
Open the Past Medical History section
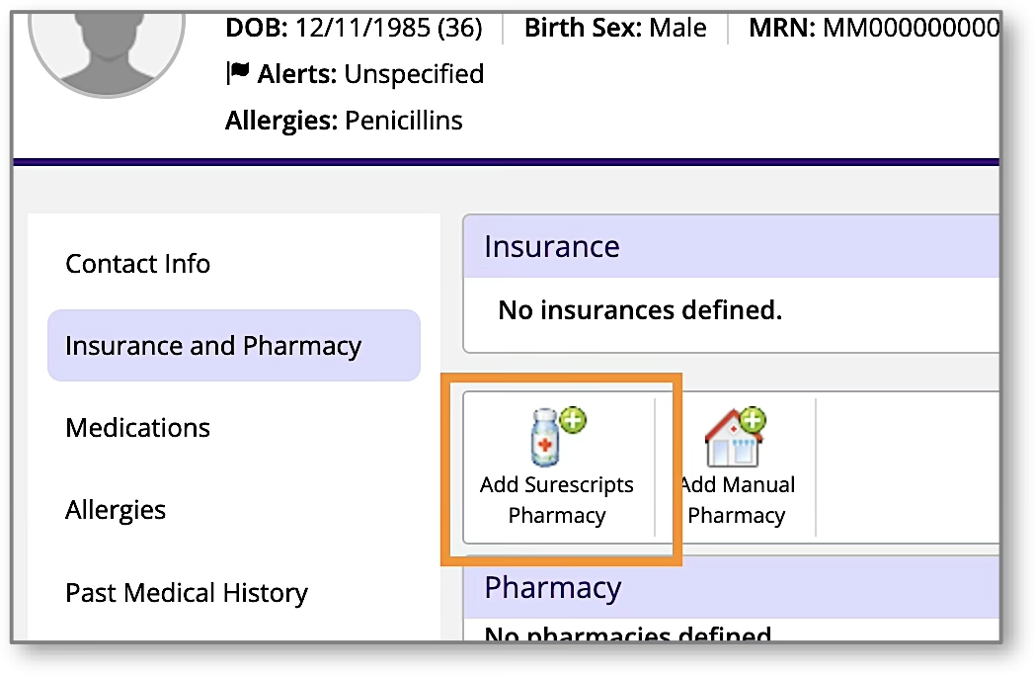pyautogui.click(x=187, y=593)
